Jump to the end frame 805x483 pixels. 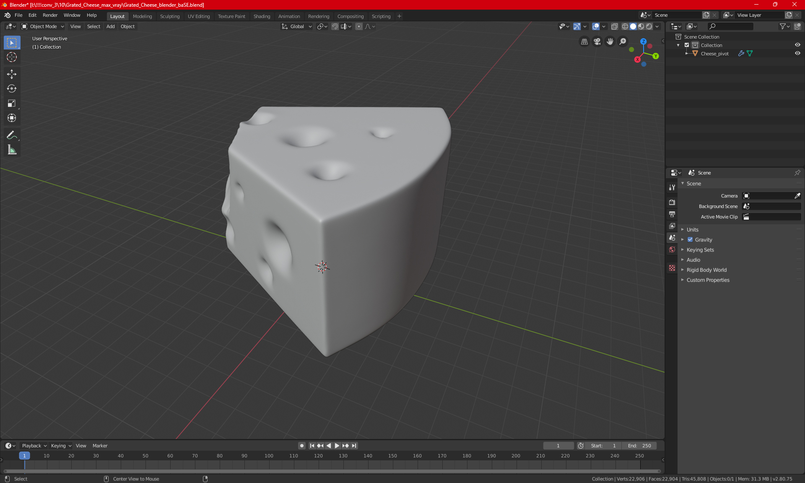[x=354, y=446]
